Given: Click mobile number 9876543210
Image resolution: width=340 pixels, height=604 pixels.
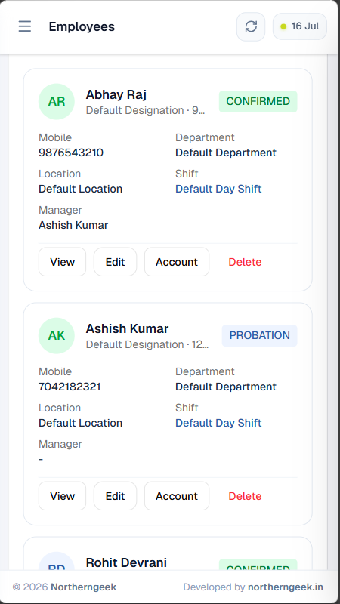Looking at the screenshot, I should (x=71, y=153).
